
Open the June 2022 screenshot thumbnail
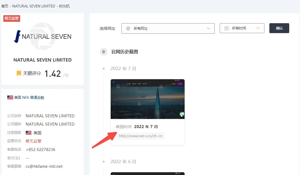[147, 173]
